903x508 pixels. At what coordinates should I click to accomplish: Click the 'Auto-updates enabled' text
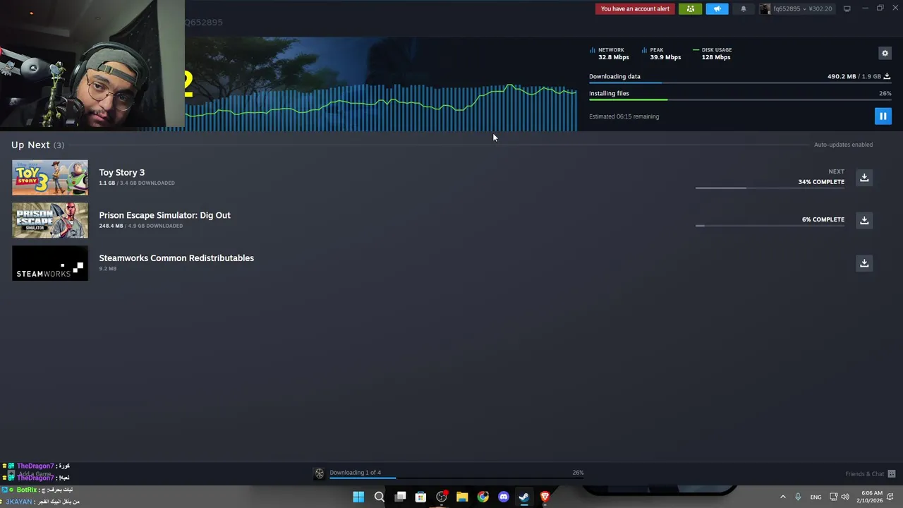[x=843, y=145]
